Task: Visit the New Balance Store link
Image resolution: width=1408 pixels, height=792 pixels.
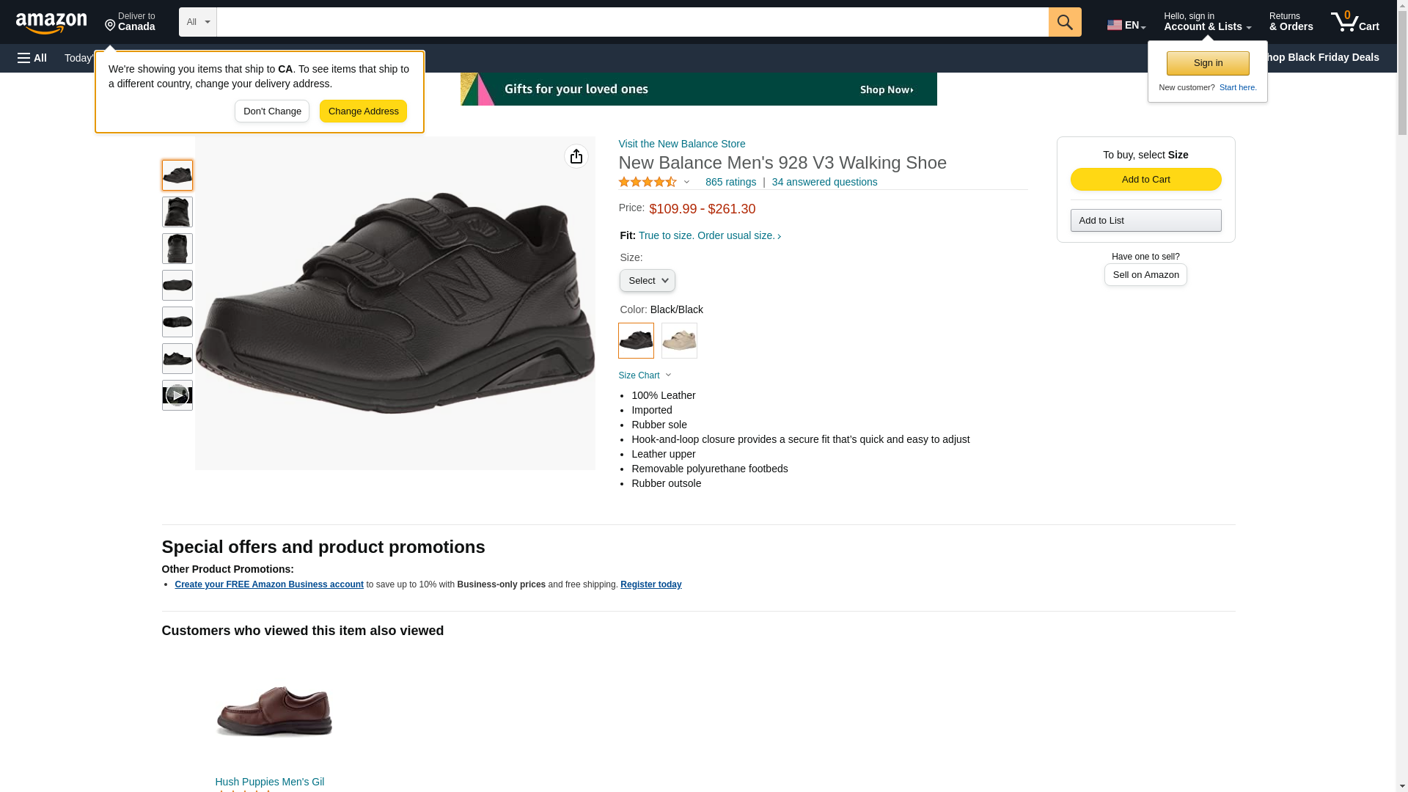Action: pos(681,144)
